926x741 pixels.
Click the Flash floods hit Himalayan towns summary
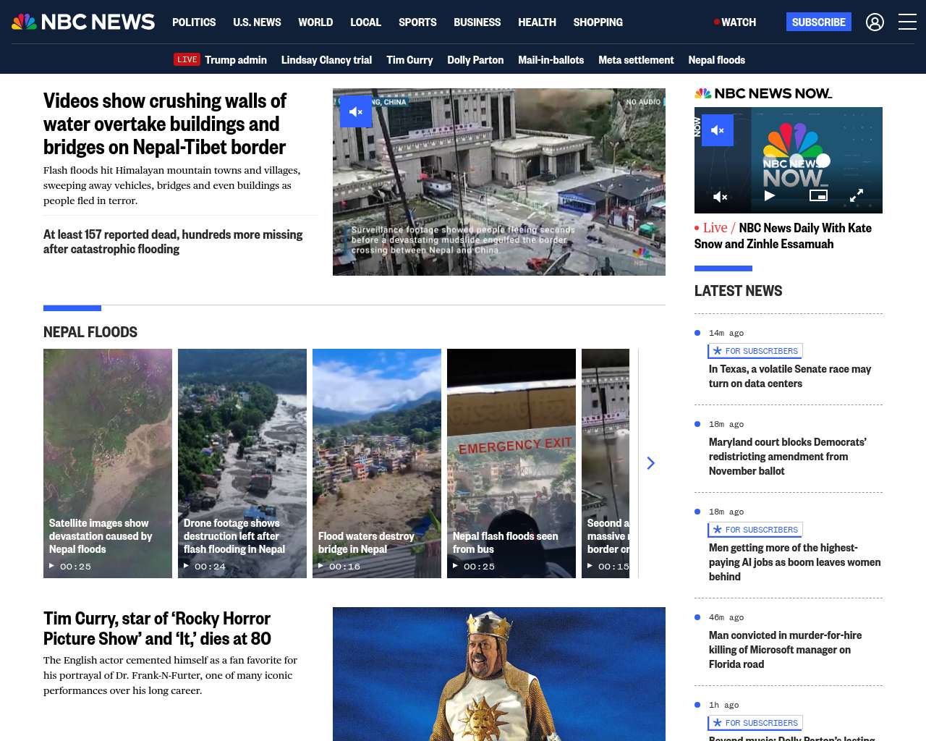point(172,185)
